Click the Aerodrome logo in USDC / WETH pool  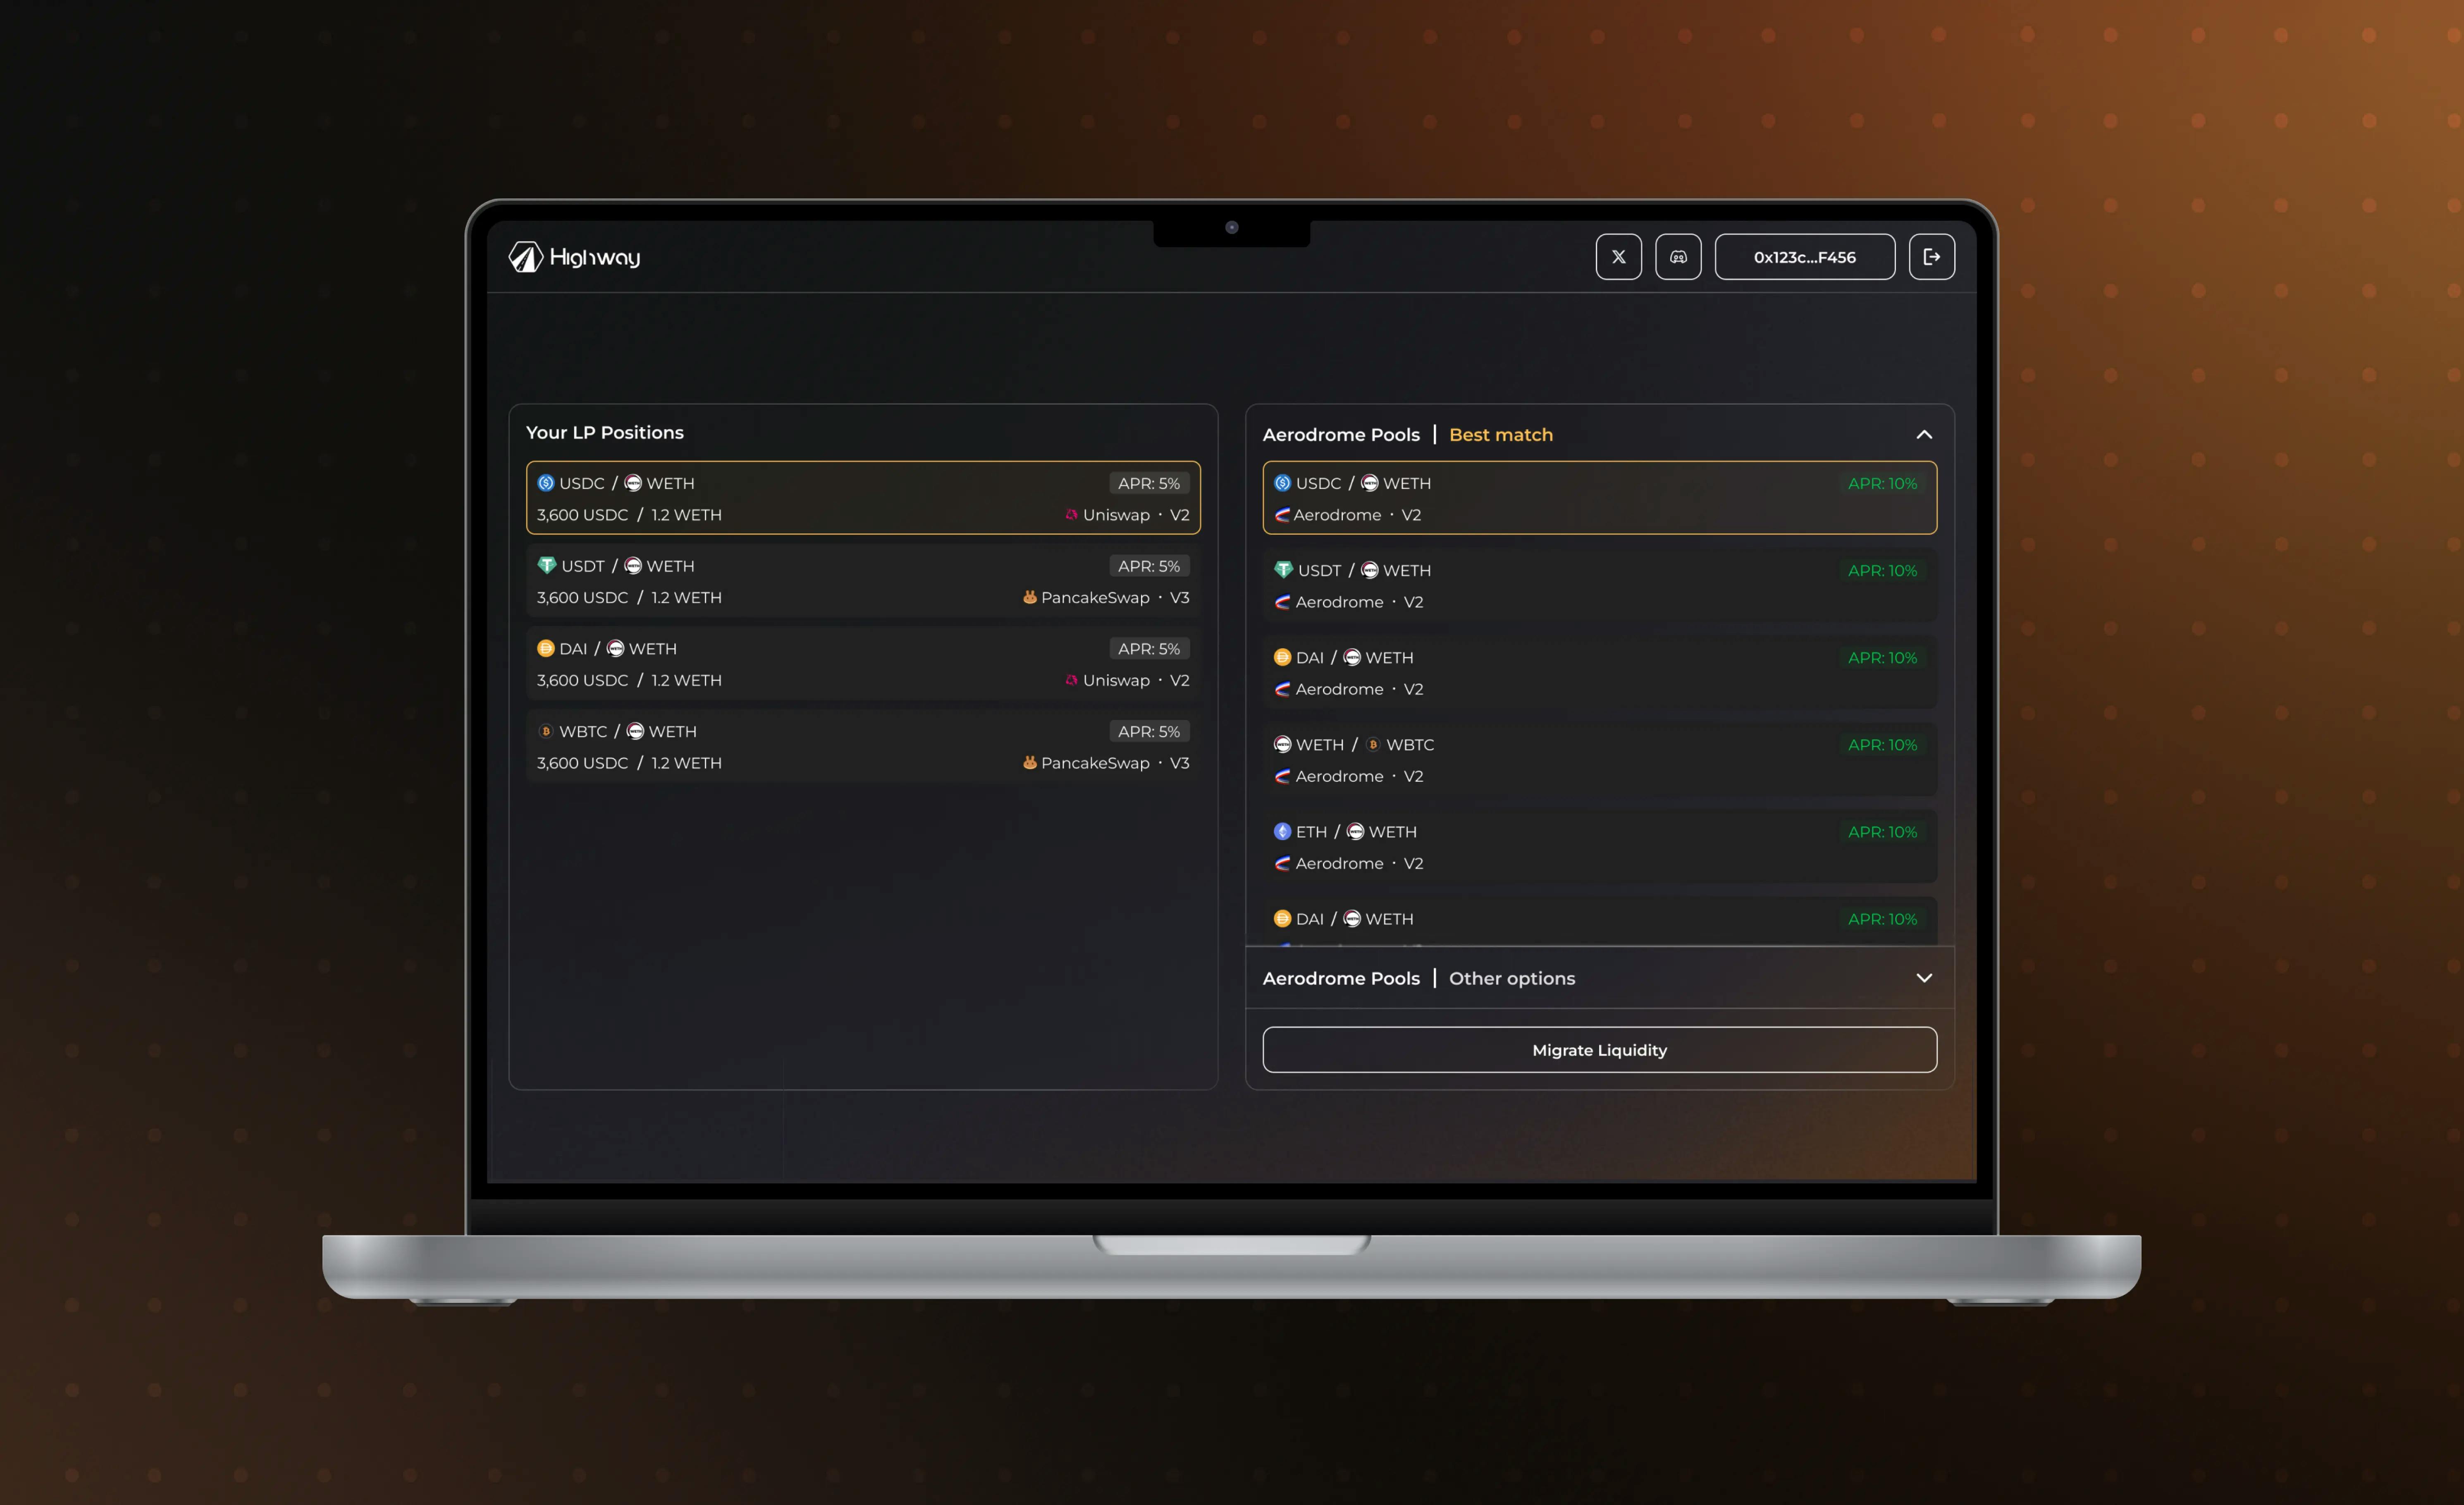coord(1282,515)
